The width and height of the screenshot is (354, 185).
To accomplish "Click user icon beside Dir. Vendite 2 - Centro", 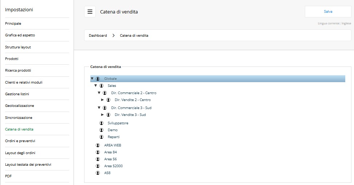I will click(109, 100).
